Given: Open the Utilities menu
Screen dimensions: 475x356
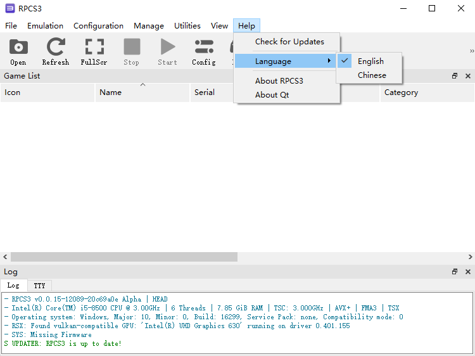Looking at the screenshot, I should pyautogui.click(x=187, y=26).
